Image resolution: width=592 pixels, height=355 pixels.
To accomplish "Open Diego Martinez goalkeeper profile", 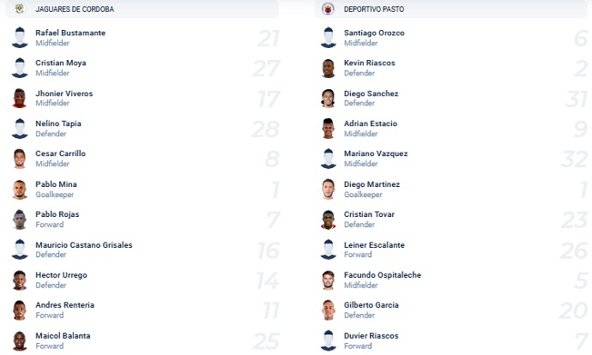I will point(372,184).
